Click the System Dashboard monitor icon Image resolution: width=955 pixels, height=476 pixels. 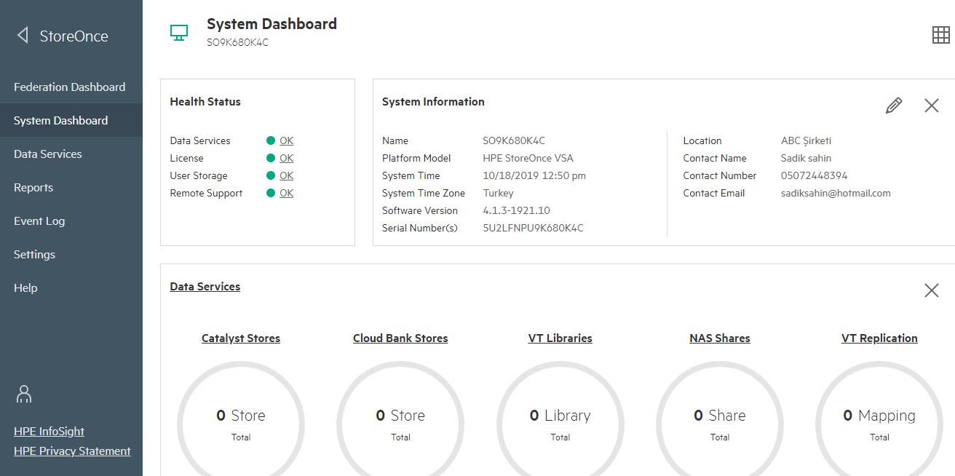coord(179,33)
